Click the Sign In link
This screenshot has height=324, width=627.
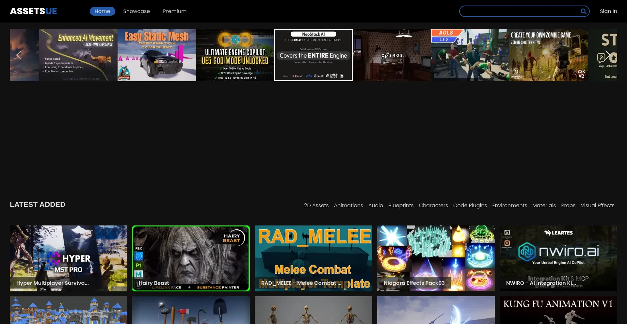coord(608,11)
